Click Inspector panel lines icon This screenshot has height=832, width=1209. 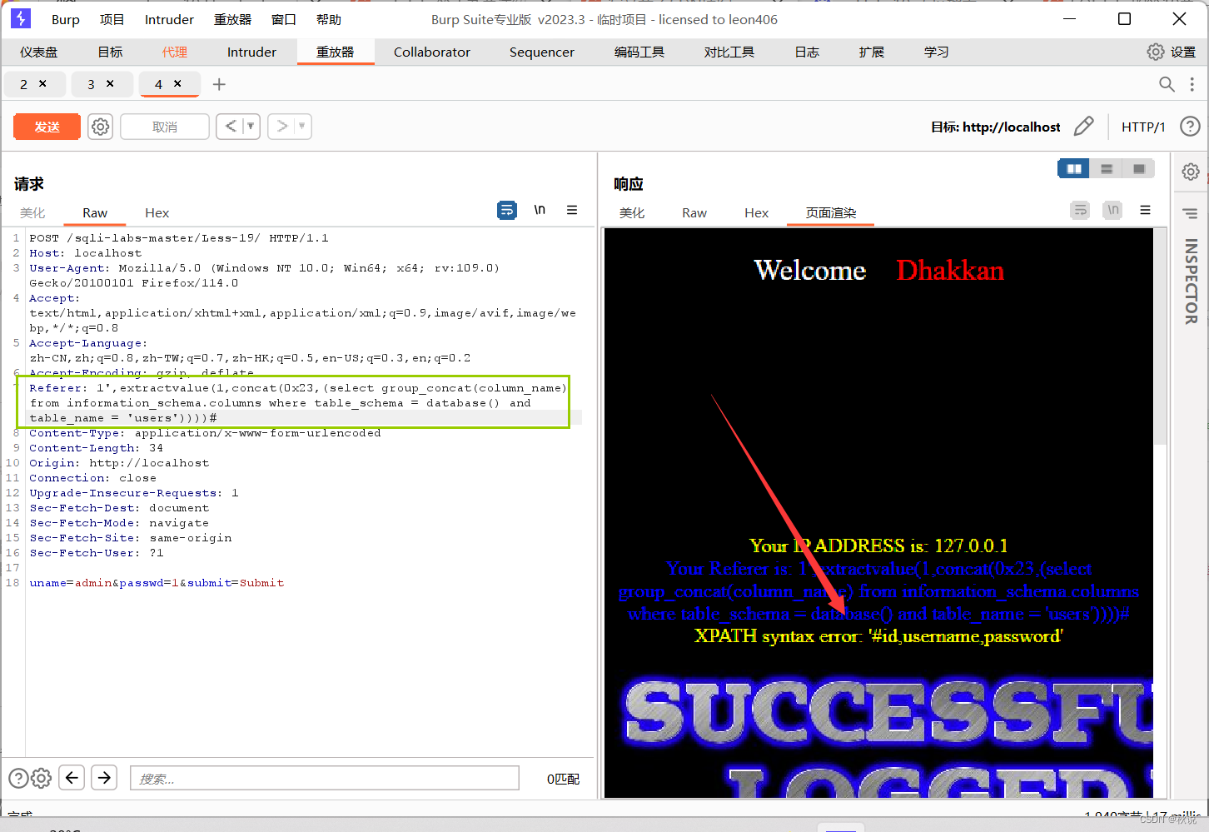point(1191,214)
